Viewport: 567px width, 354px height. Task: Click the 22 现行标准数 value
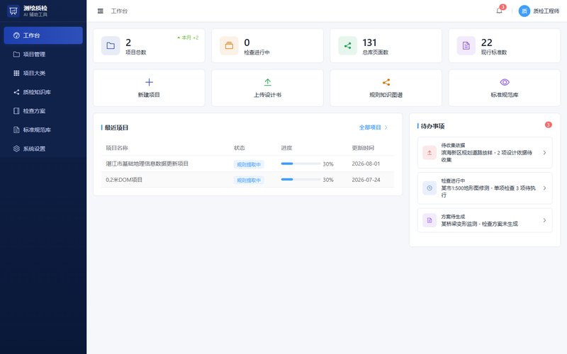coord(487,42)
